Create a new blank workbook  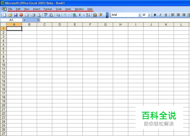click(x=5, y=15)
